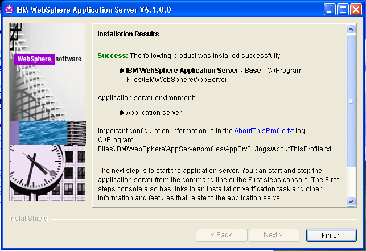
Task: Click the Application server environment: text
Action: click(146, 97)
